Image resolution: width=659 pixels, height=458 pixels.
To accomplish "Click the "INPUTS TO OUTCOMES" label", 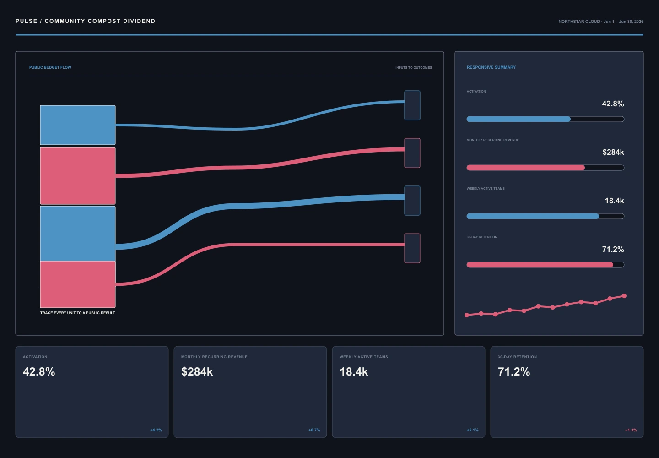I will 414,68.
